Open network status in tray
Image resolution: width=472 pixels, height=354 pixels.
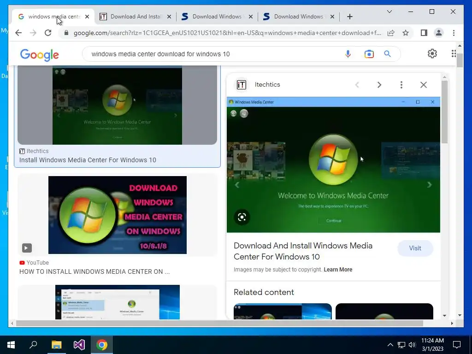[x=401, y=345]
